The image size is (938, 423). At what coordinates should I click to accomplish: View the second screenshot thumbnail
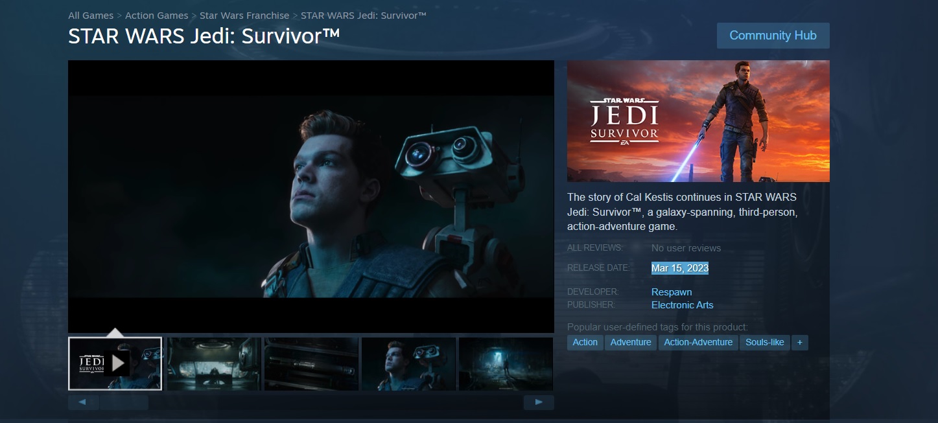click(x=214, y=363)
